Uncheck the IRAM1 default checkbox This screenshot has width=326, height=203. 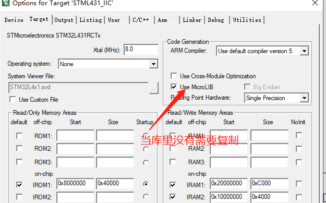point(173,185)
